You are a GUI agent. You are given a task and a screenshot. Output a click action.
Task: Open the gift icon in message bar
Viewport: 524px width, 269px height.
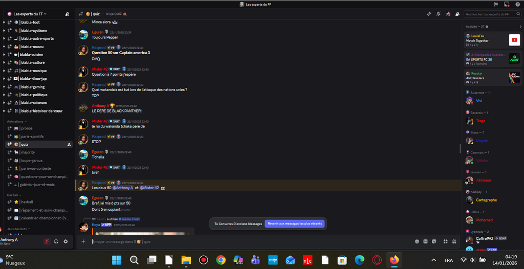[454, 241]
